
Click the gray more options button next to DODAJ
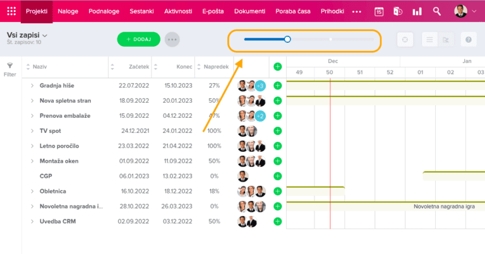pyautogui.click(x=172, y=39)
